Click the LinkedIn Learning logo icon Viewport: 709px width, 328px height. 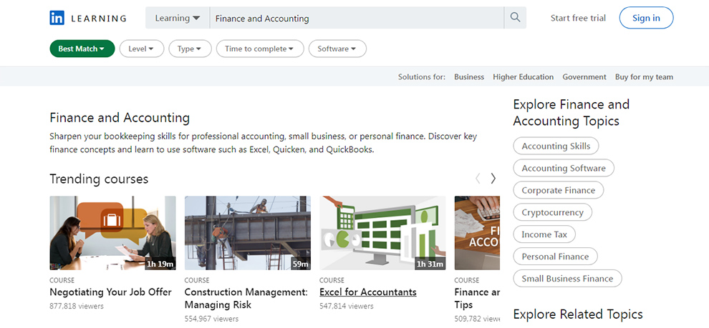tap(57, 18)
